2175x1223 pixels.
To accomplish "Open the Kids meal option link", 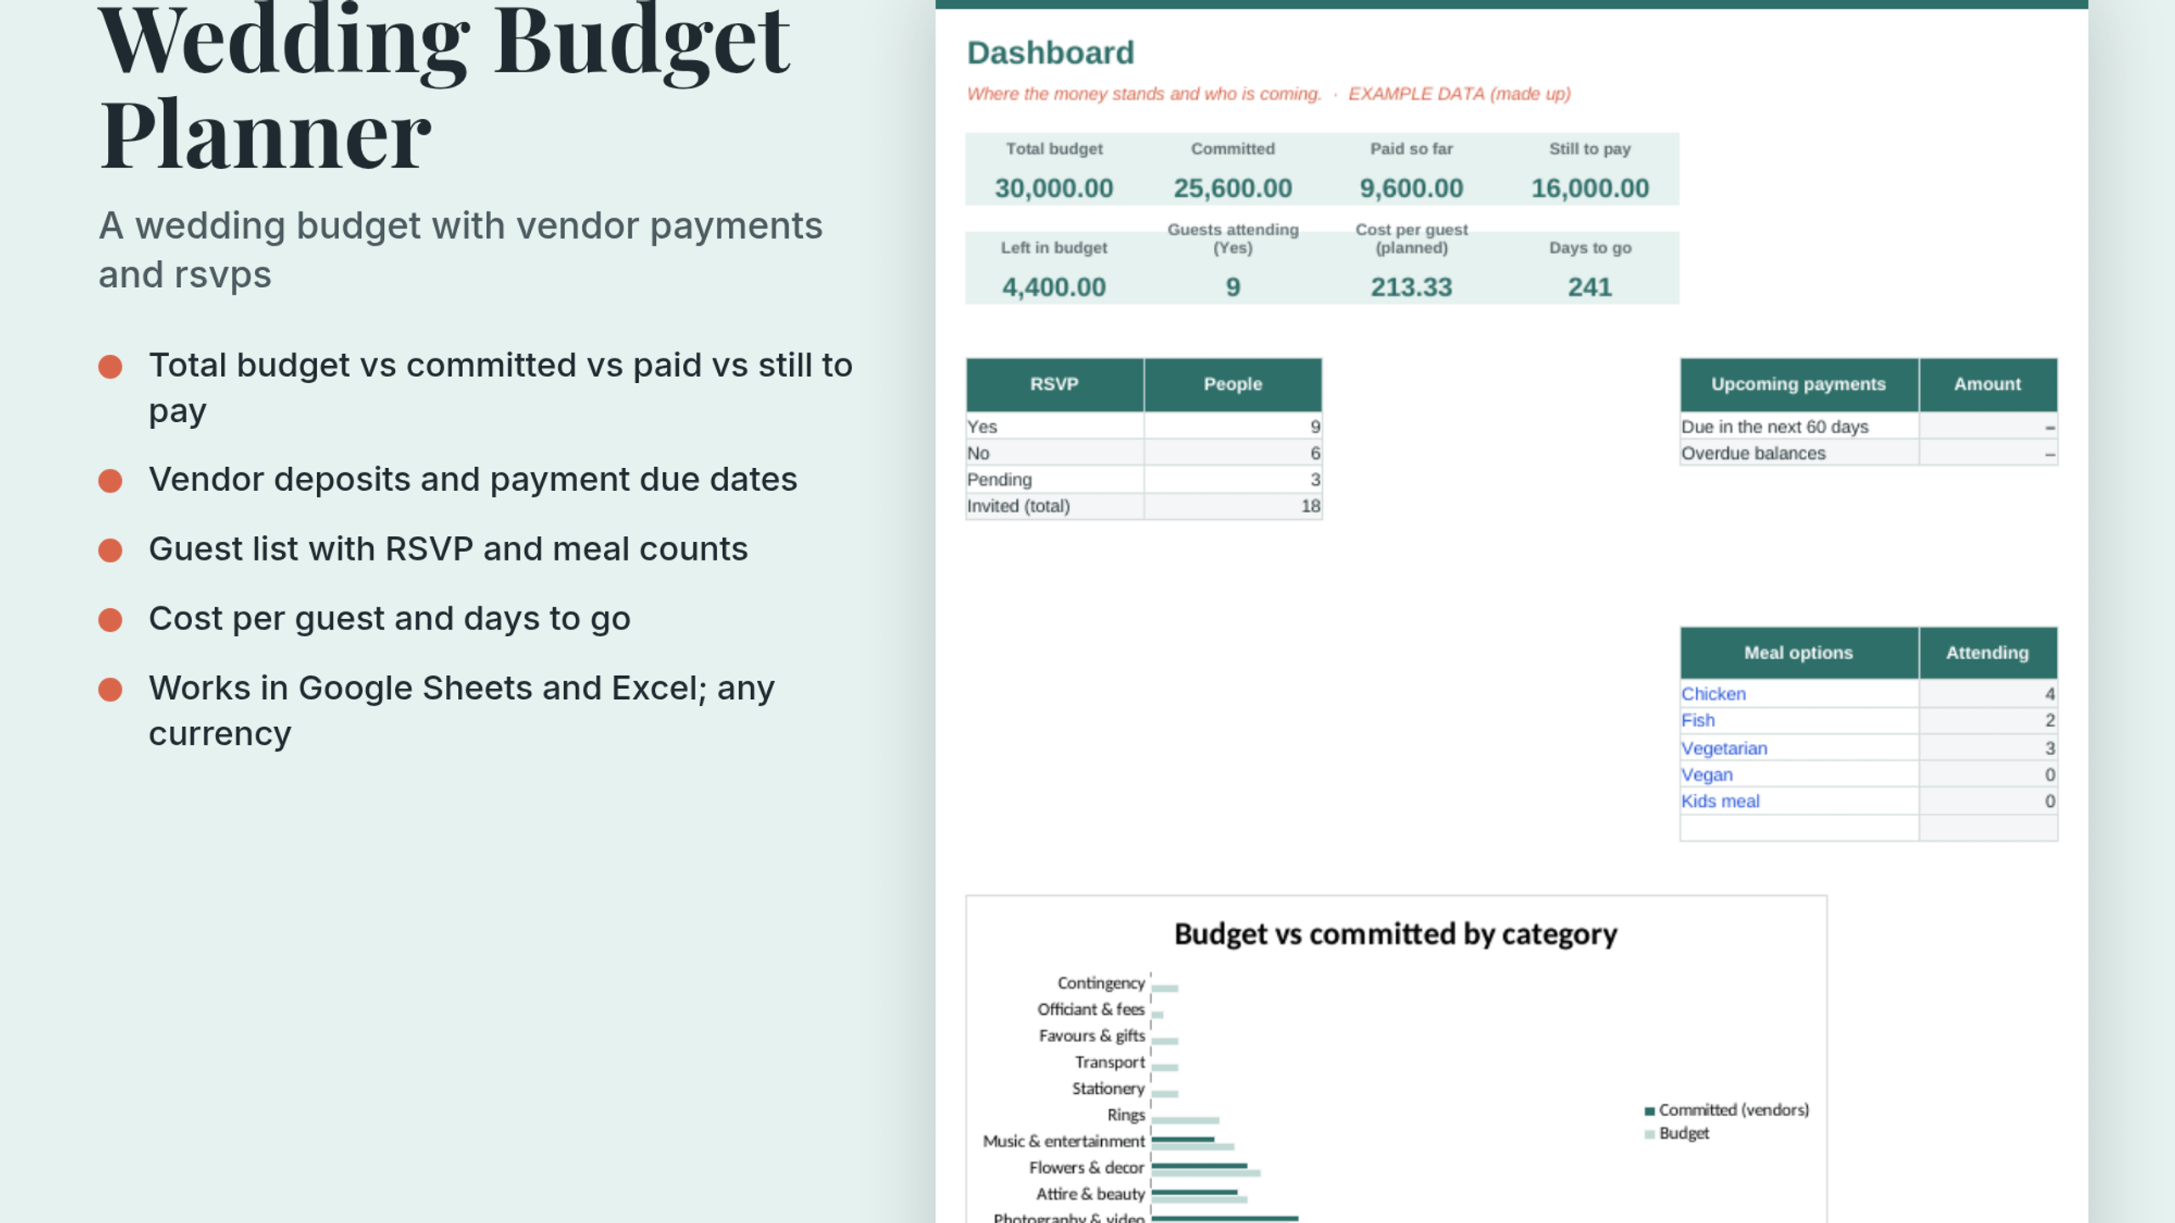I will (x=1720, y=801).
